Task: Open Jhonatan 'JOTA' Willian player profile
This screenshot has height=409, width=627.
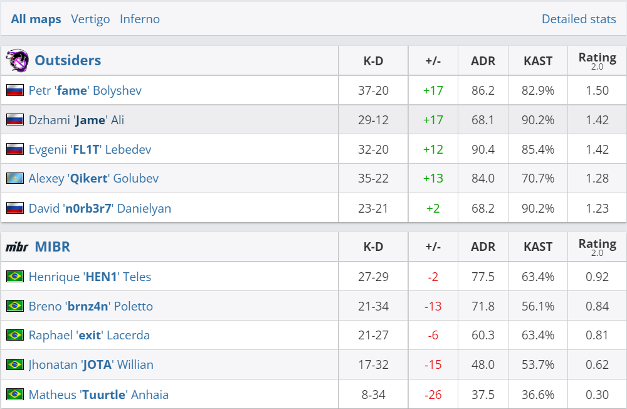Action: coord(90,365)
